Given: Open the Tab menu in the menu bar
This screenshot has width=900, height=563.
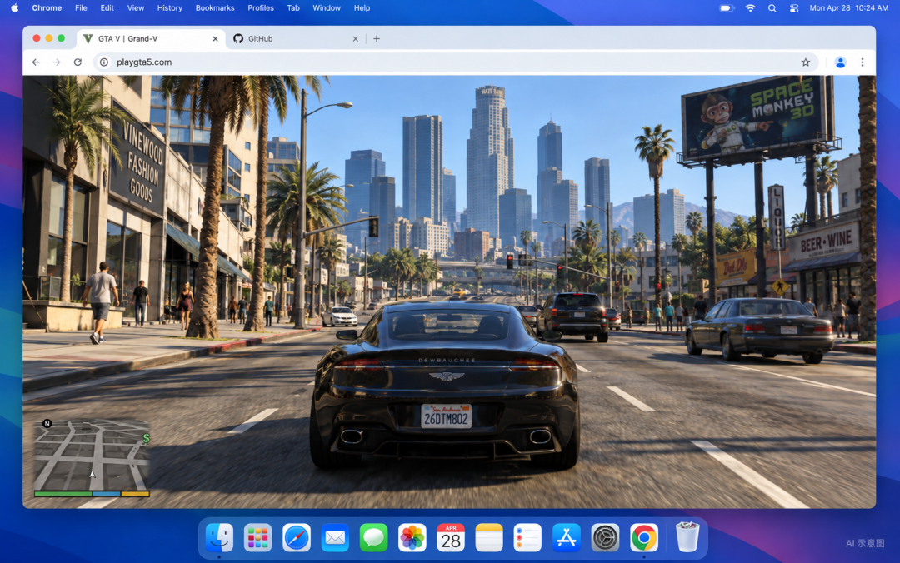Looking at the screenshot, I should [x=293, y=8].
